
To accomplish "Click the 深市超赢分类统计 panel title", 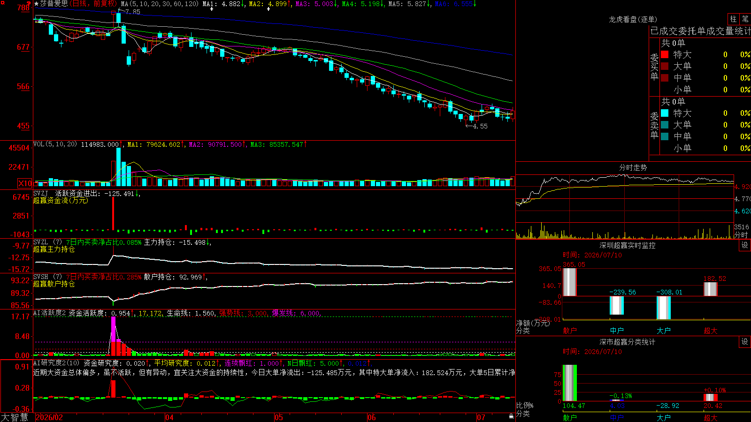I will click(628, 342).
